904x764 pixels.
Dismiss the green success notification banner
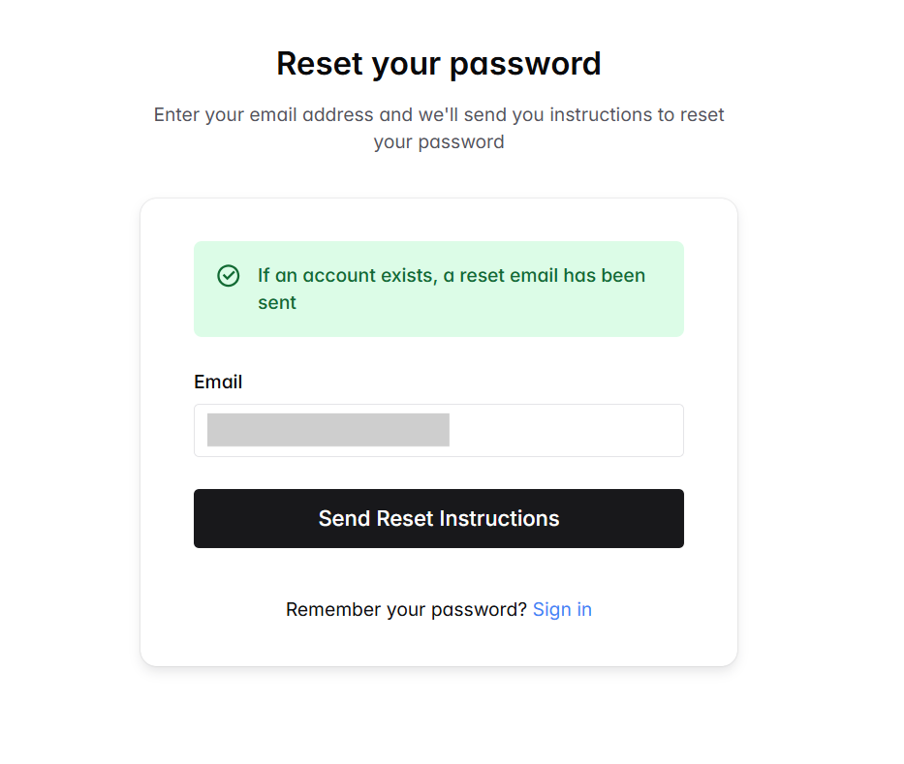(439, 289)
